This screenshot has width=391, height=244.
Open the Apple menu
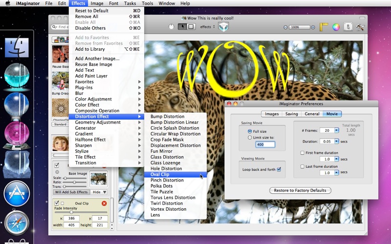(x=8, y=3)
